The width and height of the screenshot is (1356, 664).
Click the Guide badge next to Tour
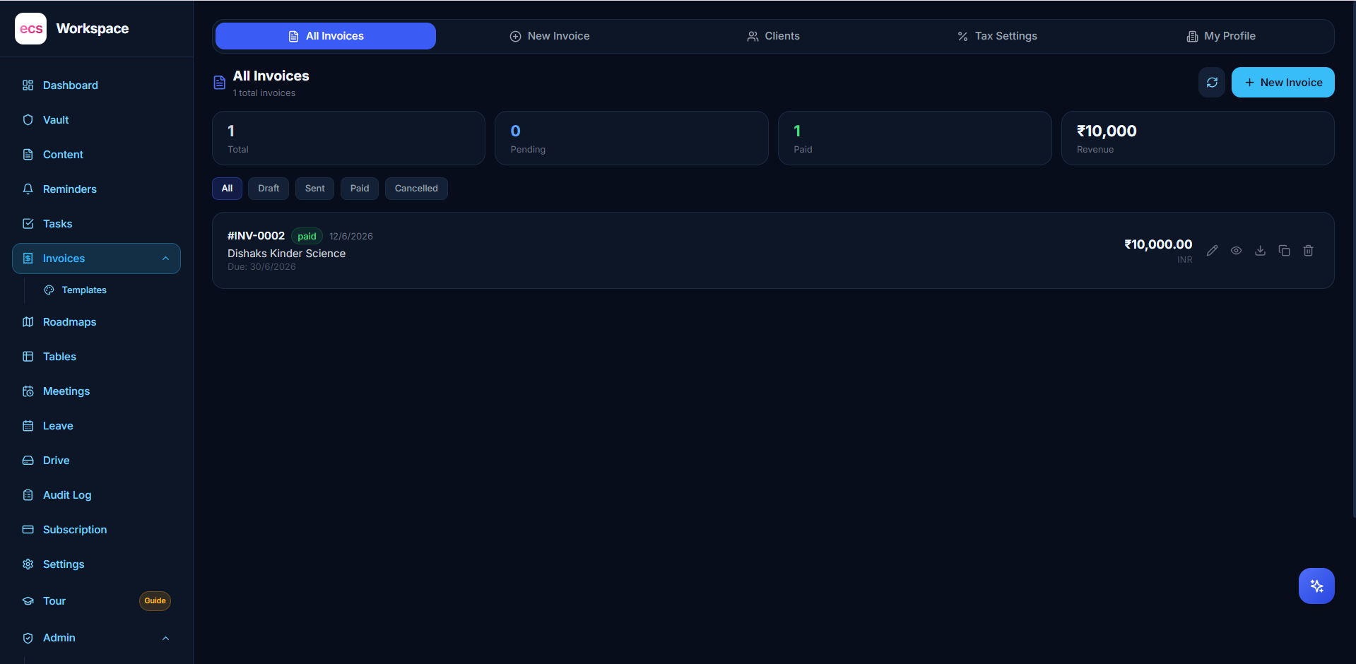pyautogui.click(x=155, y=601)
